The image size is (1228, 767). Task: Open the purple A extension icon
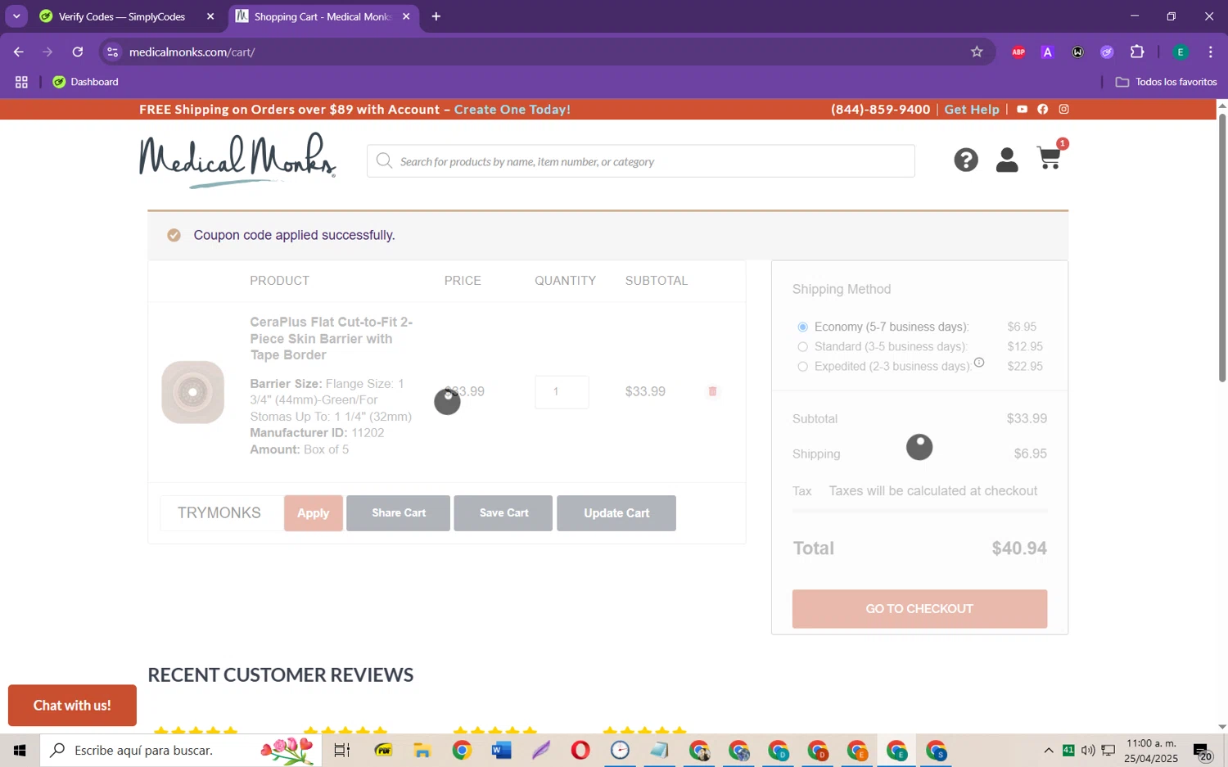(1047, 52)
